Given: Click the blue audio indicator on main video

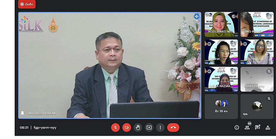Looking at the screenshot, I should click(196, 16).
